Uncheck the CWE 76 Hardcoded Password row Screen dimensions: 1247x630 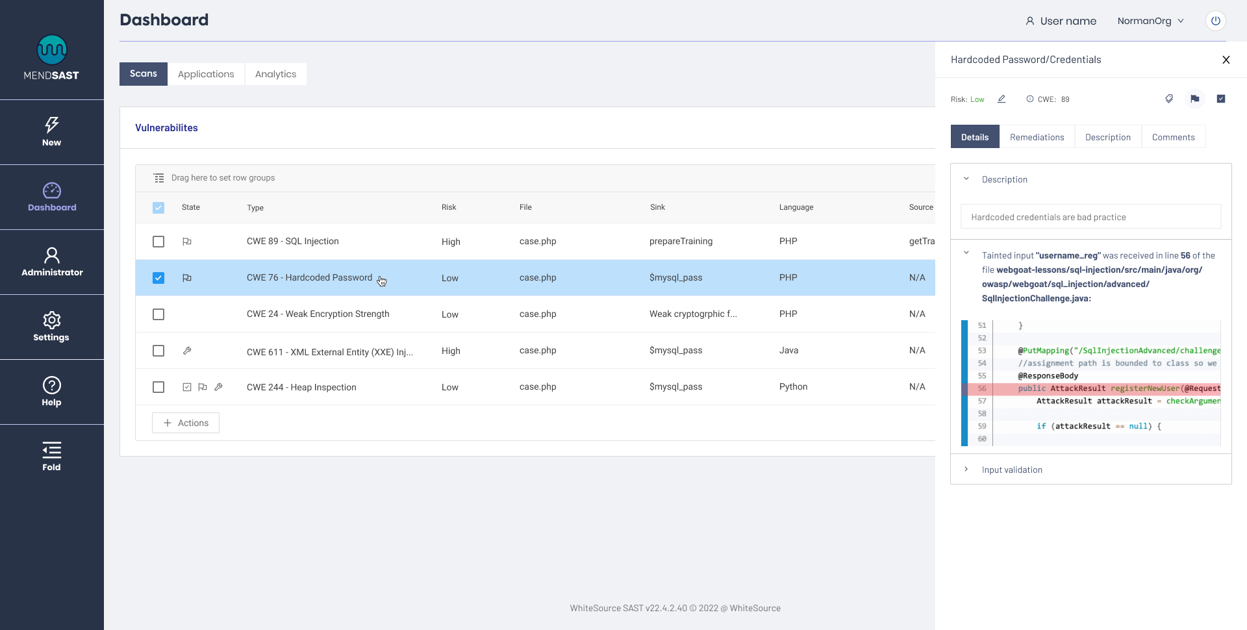[x=158, y=277]
